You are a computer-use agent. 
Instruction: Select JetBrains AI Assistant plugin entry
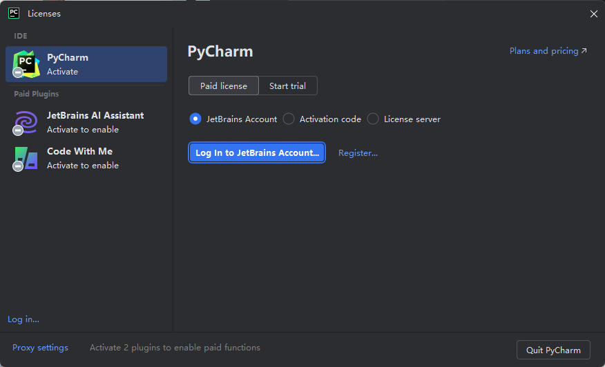86,122
